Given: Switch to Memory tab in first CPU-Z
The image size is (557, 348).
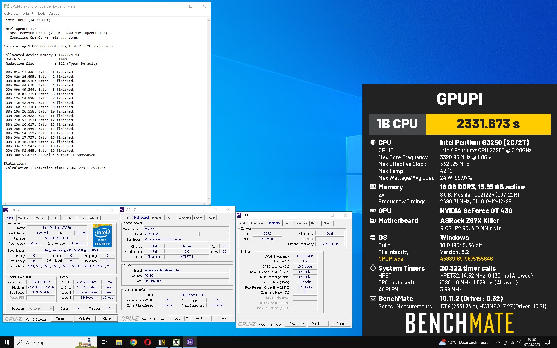Looking at the screenshot, I should pos(41,218).
